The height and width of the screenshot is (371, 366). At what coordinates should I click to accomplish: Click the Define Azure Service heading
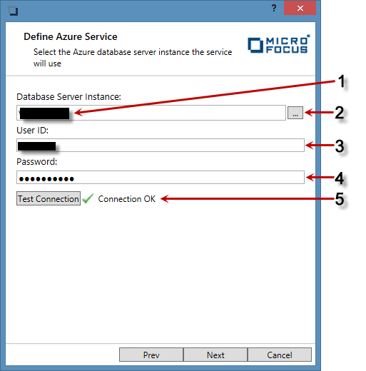[x=71, y=36]
